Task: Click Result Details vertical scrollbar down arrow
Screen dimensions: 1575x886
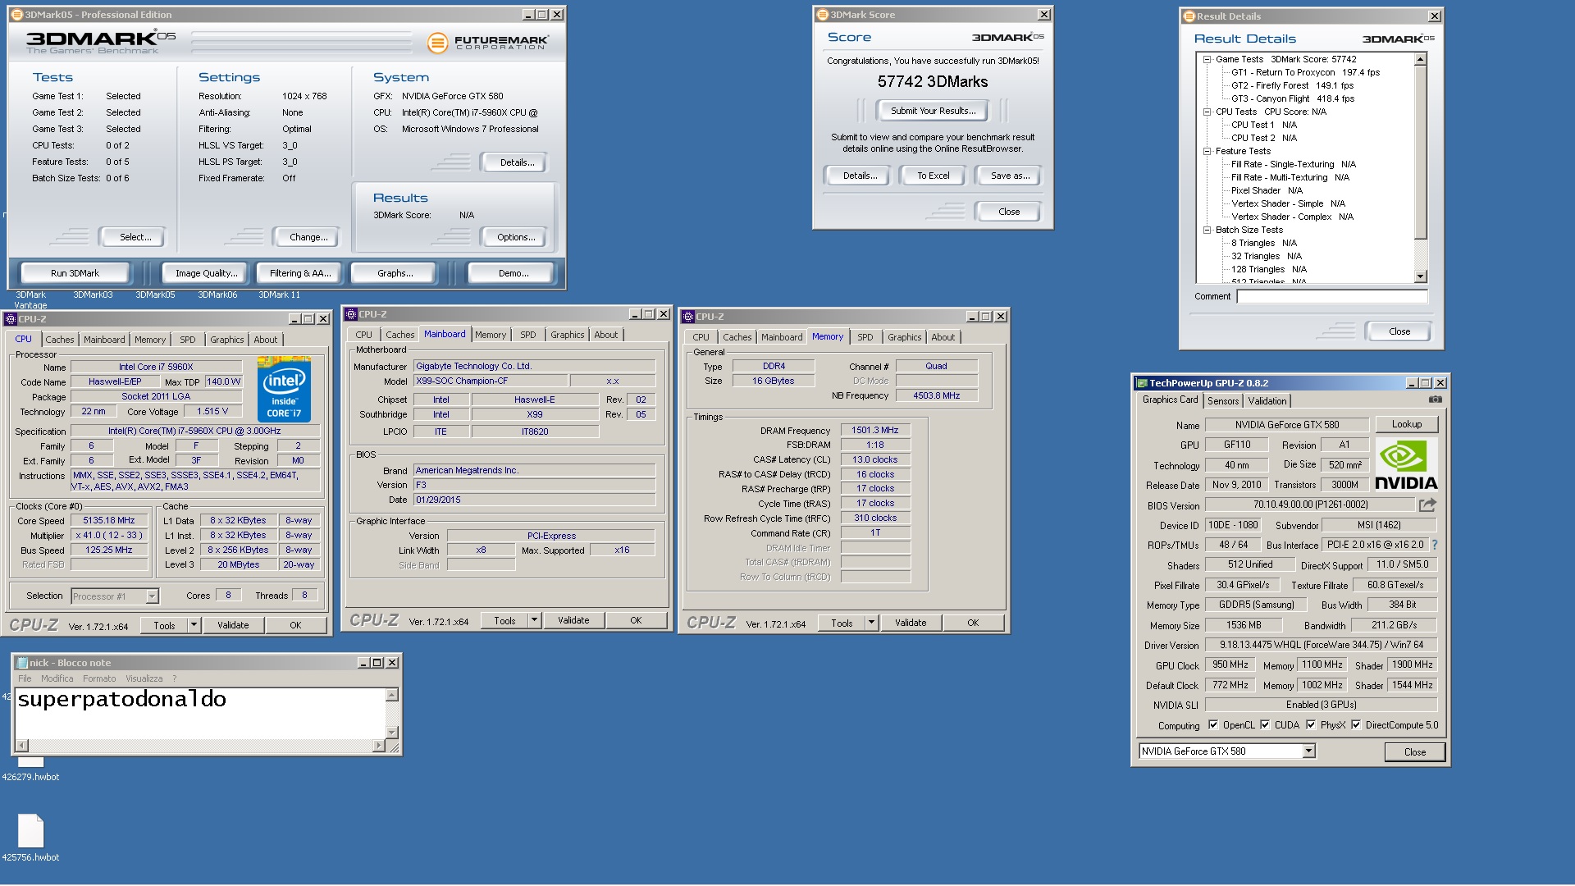Action: click(1421, 276)
